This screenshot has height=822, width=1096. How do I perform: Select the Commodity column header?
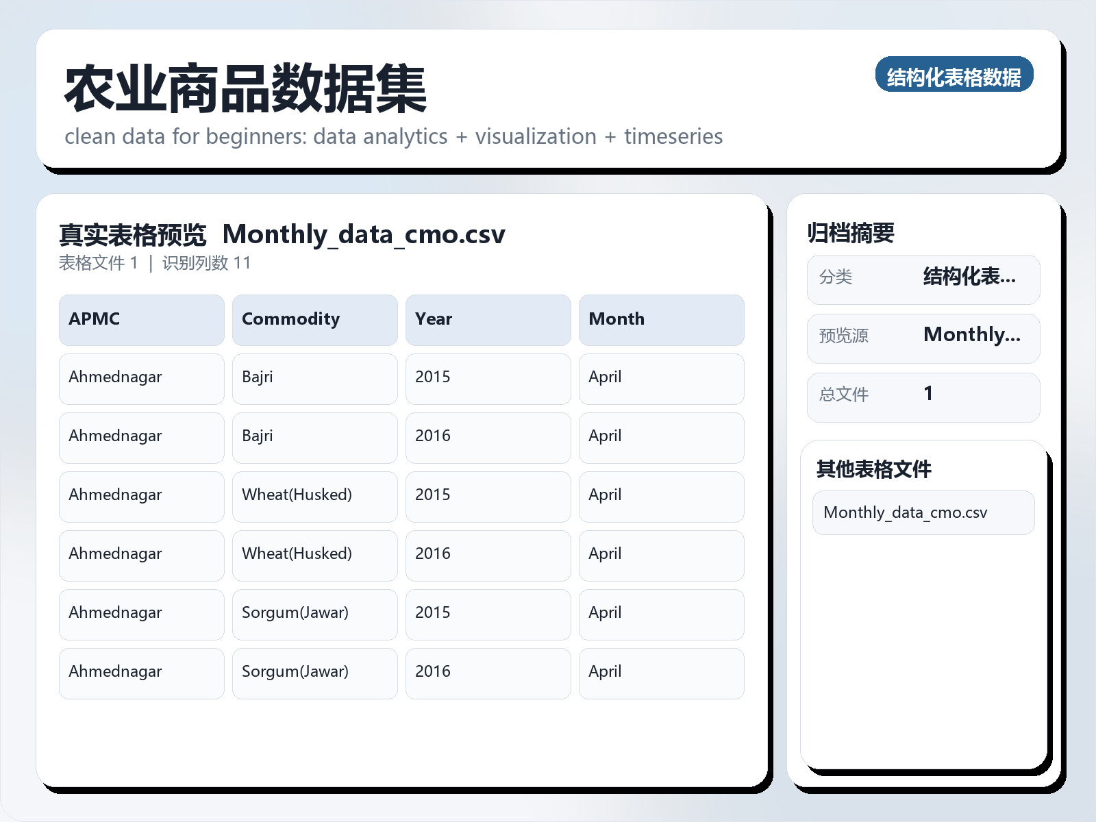(x=314, y=320)
